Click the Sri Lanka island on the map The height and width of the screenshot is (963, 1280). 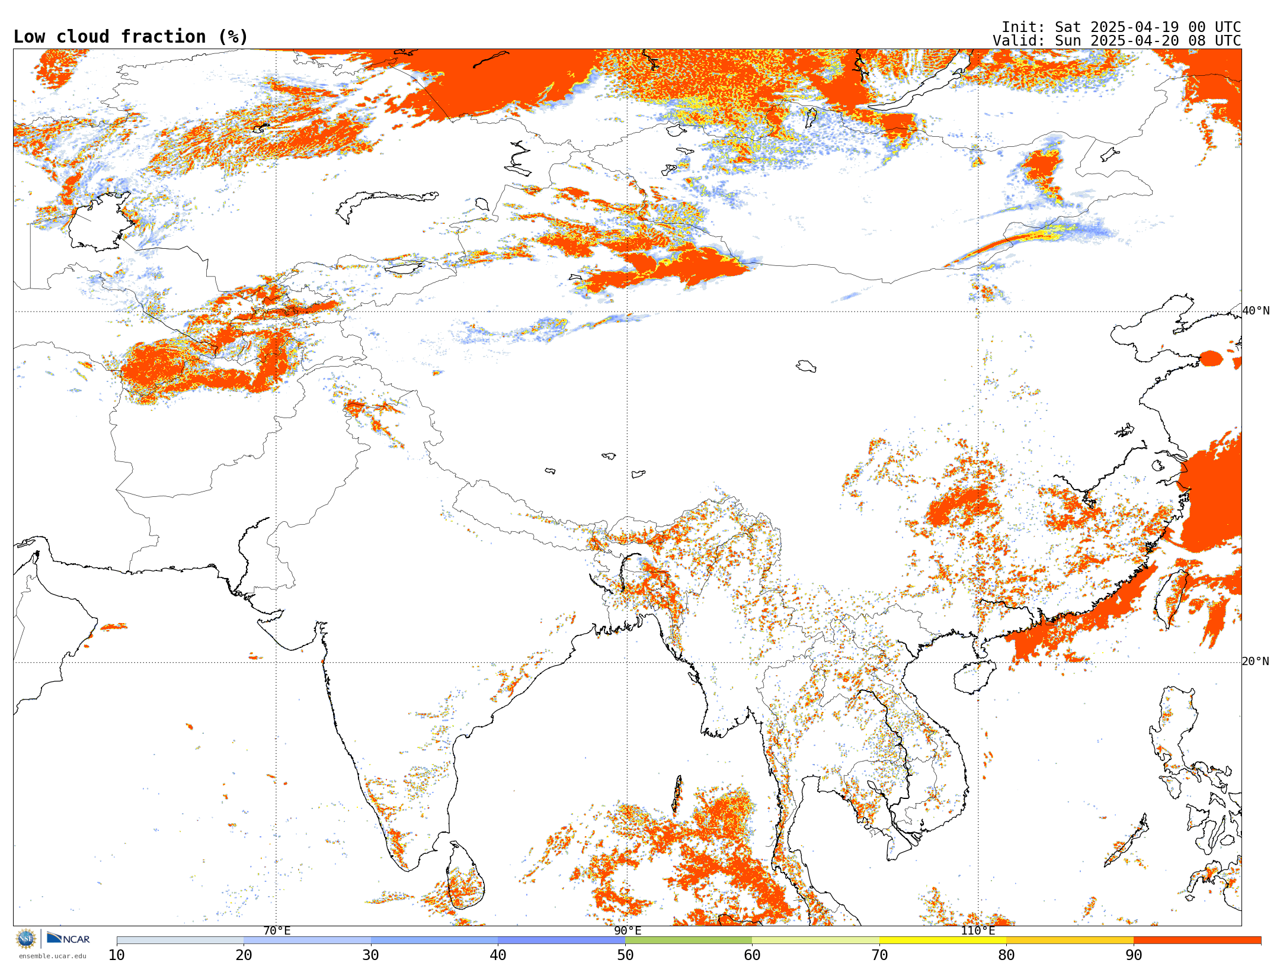coord(465,877)
